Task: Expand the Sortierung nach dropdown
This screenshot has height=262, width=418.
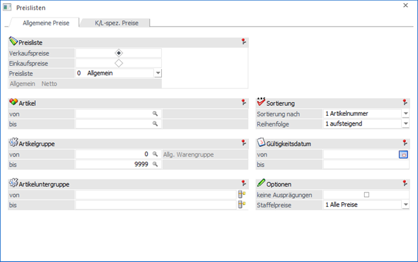Action: [x=405, y=113]
